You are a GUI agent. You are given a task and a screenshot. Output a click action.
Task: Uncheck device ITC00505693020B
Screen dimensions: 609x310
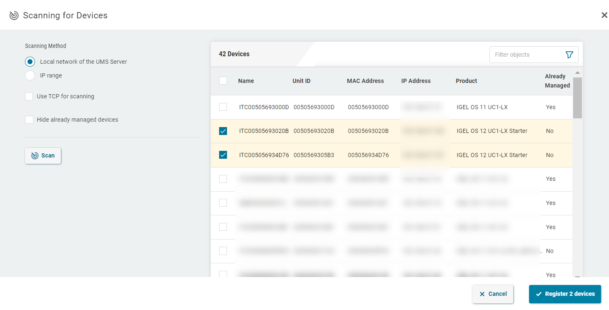[x=223, y=131]
